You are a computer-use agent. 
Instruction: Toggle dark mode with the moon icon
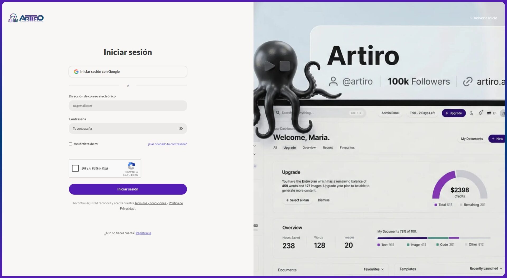click(x=472, y=113)
